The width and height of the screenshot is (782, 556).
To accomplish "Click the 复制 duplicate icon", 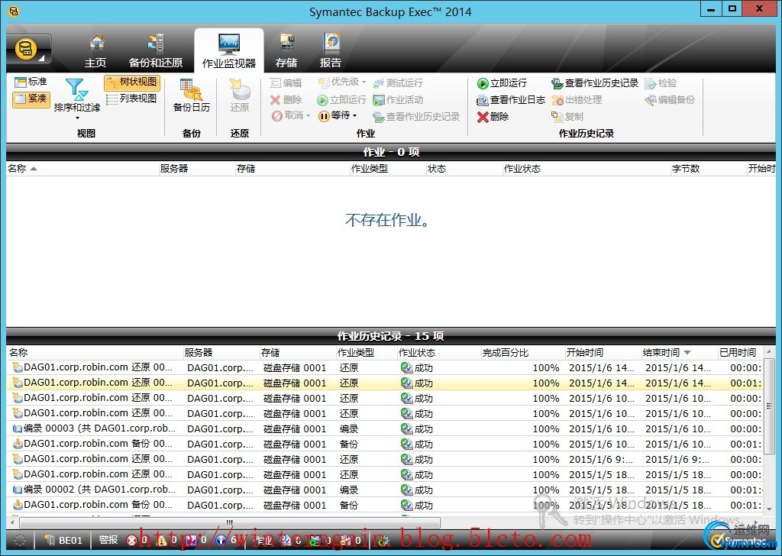I will [557, 117].
